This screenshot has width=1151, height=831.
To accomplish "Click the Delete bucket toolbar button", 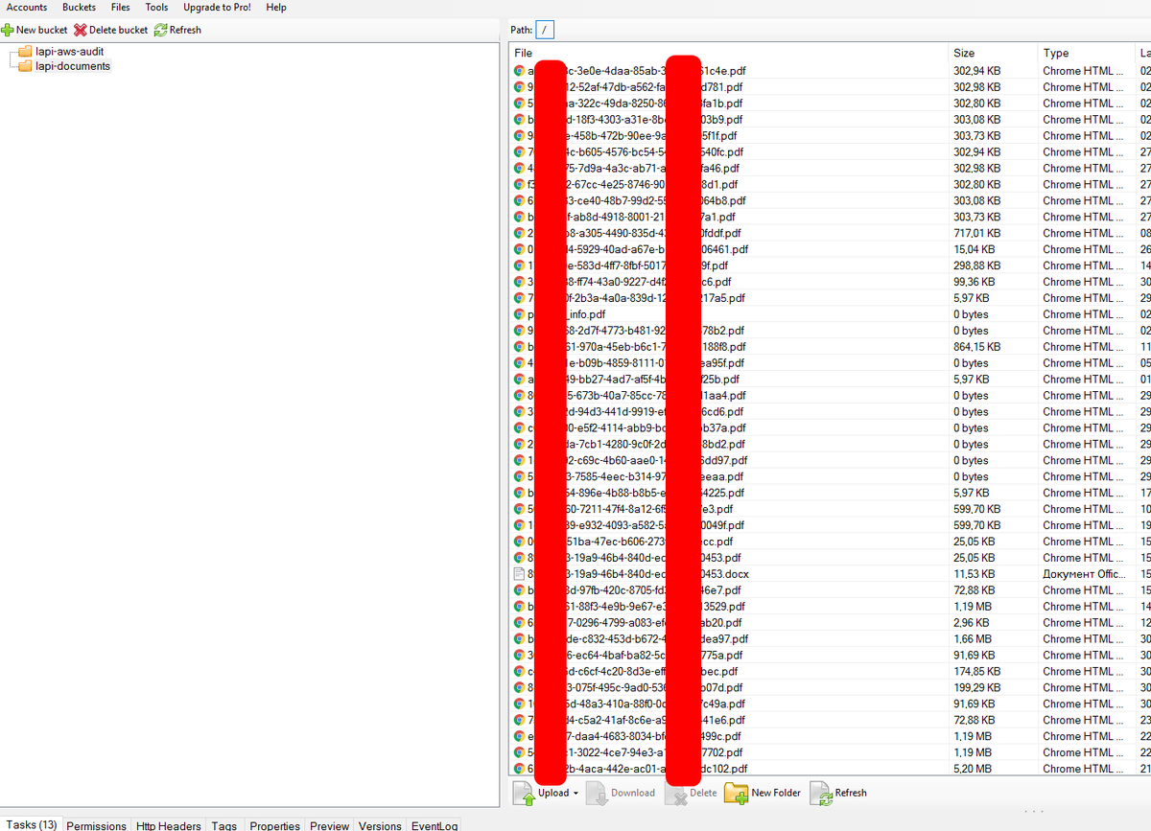I will coord(111,30).
